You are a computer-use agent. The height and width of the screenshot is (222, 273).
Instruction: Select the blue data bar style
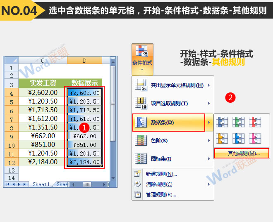[222, 122]
